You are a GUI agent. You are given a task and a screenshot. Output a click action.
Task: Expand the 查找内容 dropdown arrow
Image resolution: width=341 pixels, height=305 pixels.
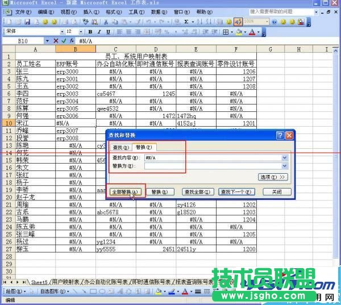pyautogui.click(x=285, y=157)
